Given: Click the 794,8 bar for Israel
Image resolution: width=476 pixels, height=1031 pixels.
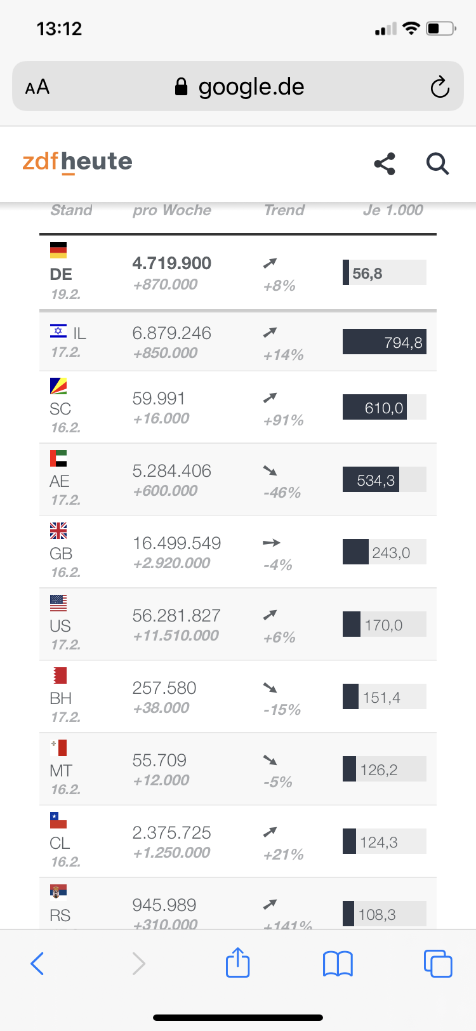Looking at the screenshot, I should click(x=384, y=342).
